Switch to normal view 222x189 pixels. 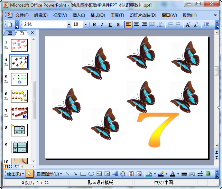coord(6,166)
